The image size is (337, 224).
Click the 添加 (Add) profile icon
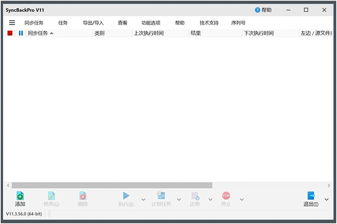tap(20, 196)
